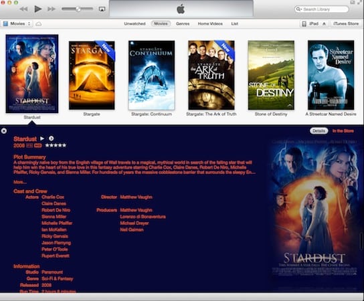Switch to the Genres tab
The image size is (364, 301).
tap(183, 23)
